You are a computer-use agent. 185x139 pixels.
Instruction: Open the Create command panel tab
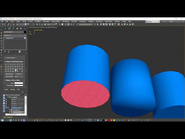(5, 28)
